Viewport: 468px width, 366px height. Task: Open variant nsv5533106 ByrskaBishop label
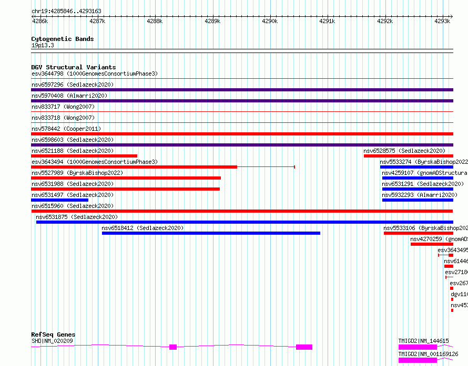click(x=425, y=228)
